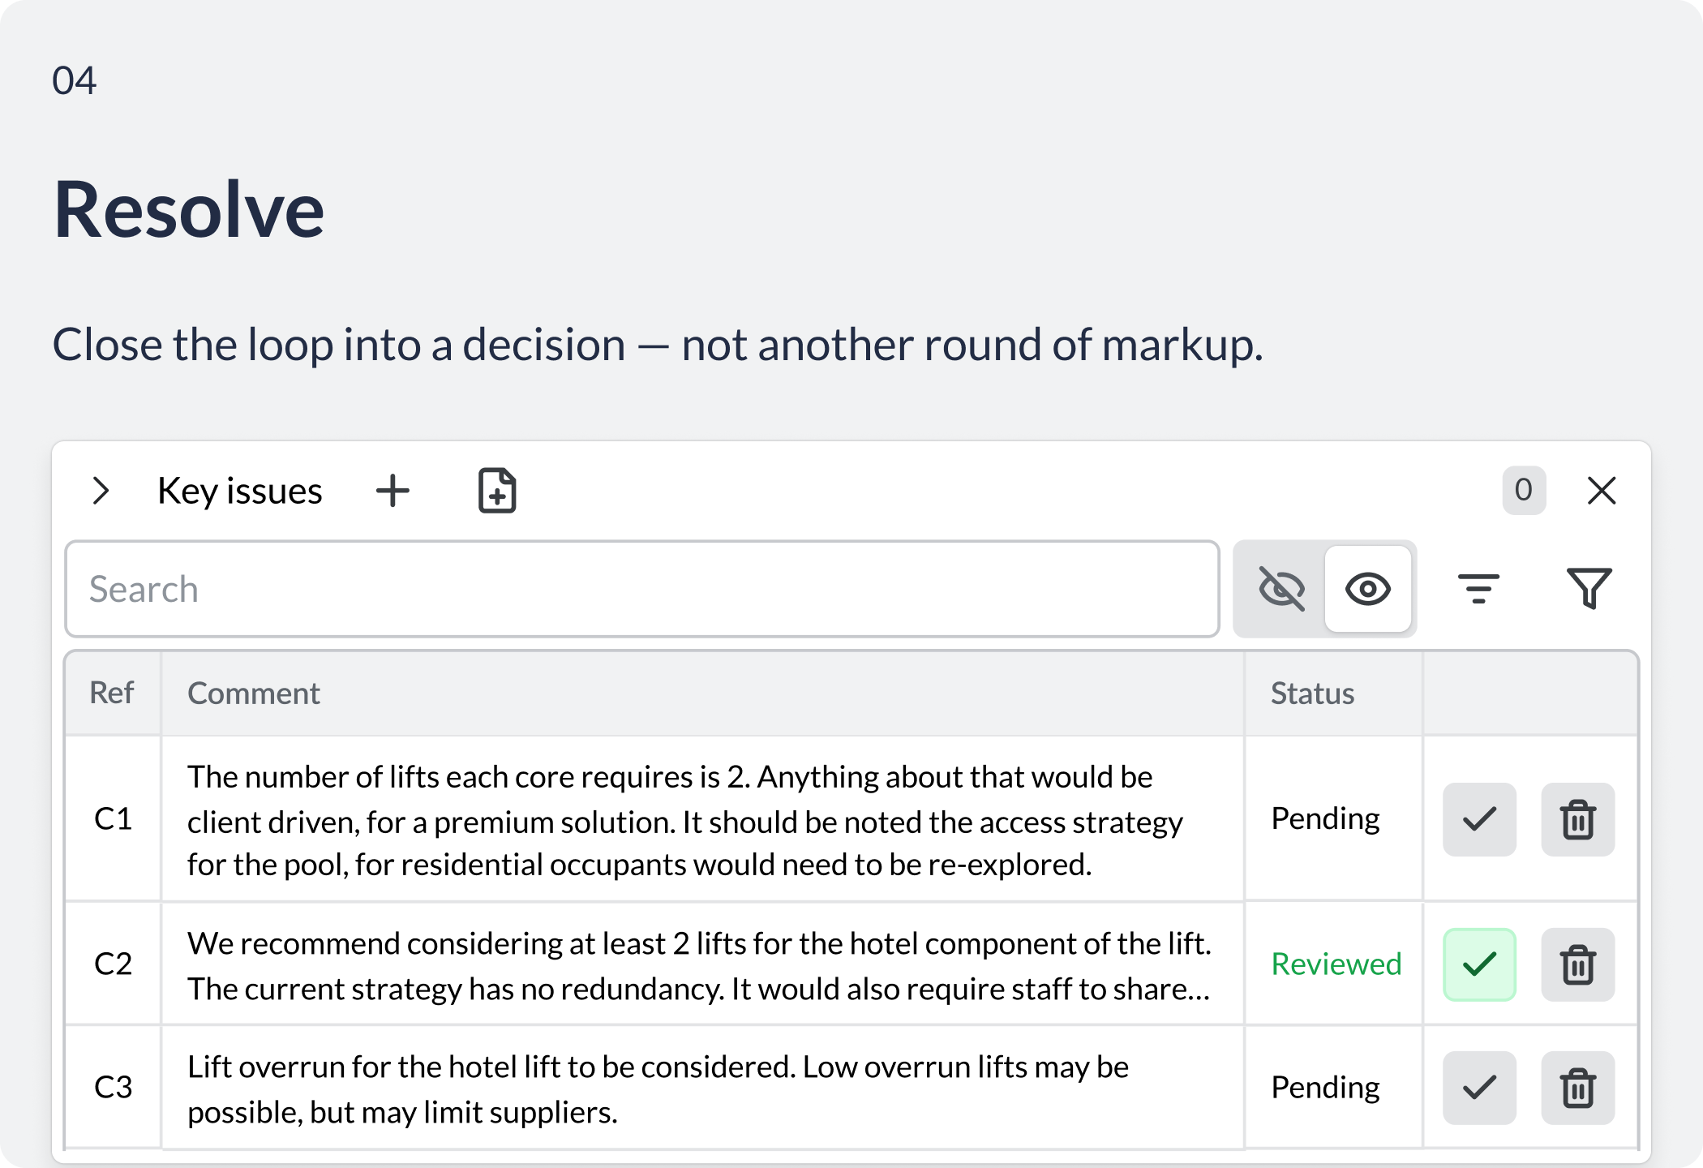Click the Reviewed status of C2

coord(1336,964)
